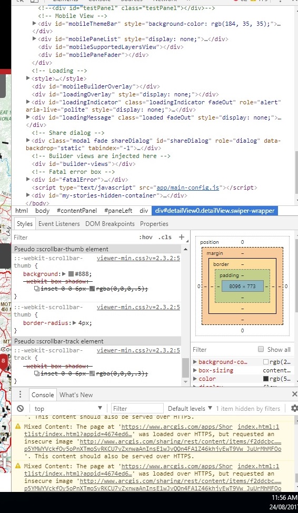The width and height of the screenshot is (298, 513).
Task: Open viewer-min.css link for scrollbar-thumb background rule
Action: [138, 258]
